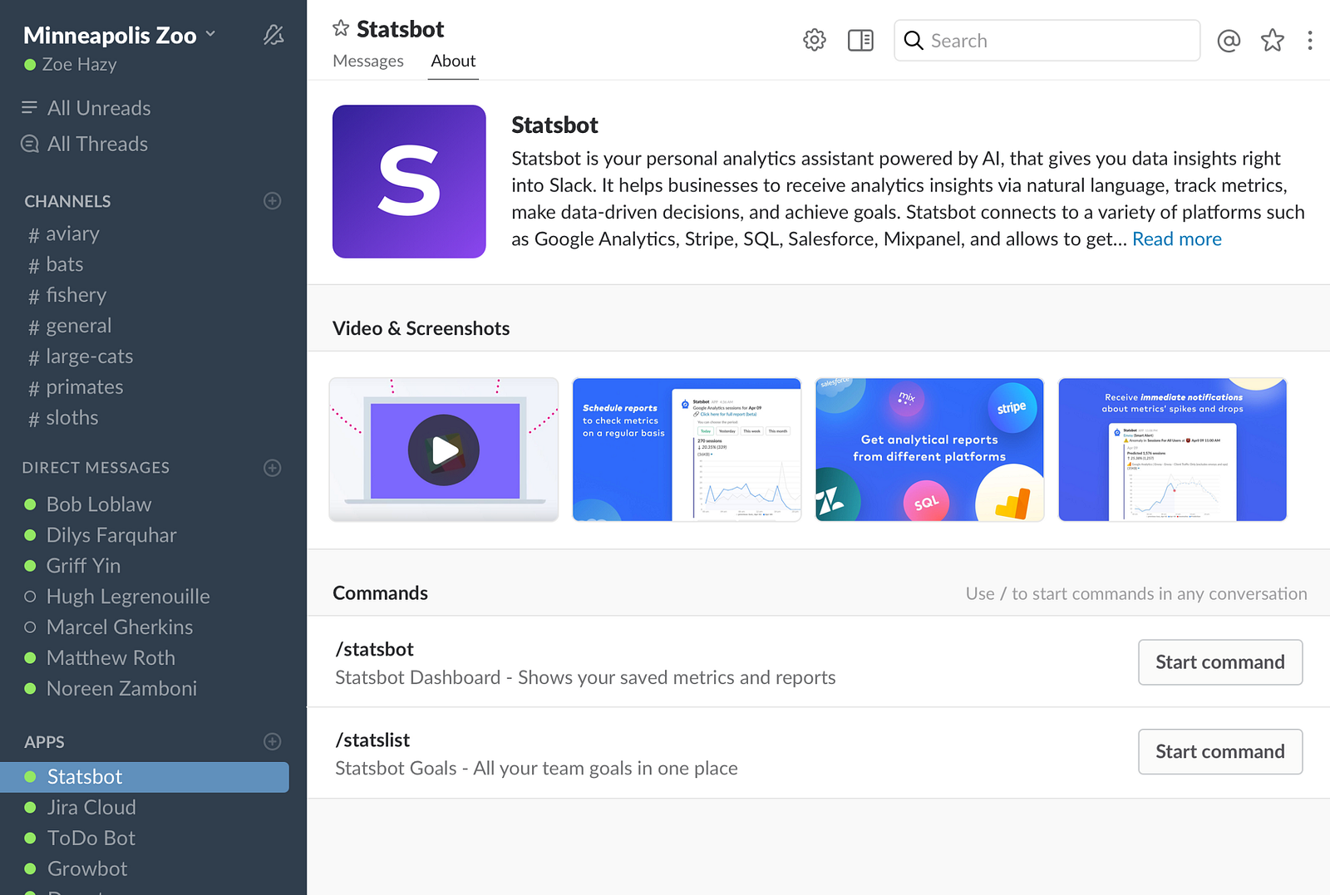Star the Statsbot app in the header
The width and height of the screenshot is (1330, 895).
(x=341, y=29)
